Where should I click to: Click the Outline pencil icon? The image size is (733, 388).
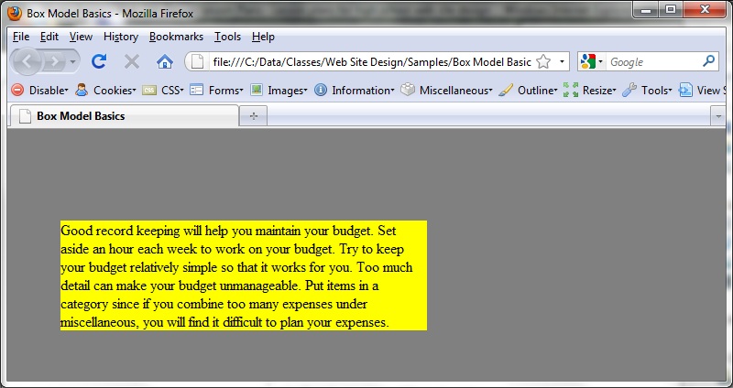506,90
